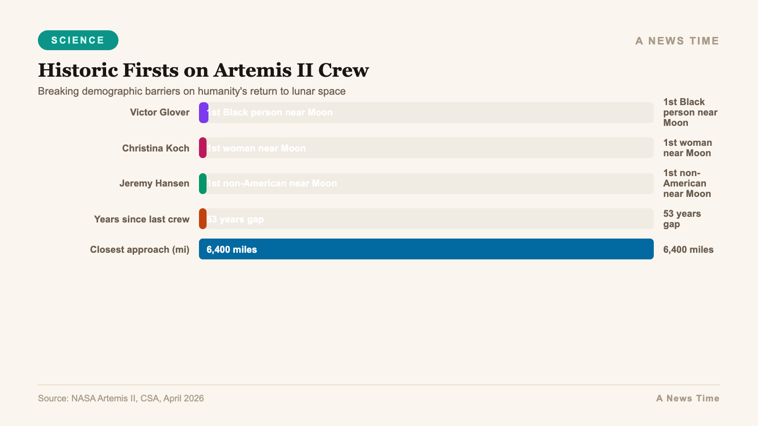Image resolution: width=758 pixels, height=426 pixels.
Task: Expand the 53 years gap annotation
Action: point(682,219)
